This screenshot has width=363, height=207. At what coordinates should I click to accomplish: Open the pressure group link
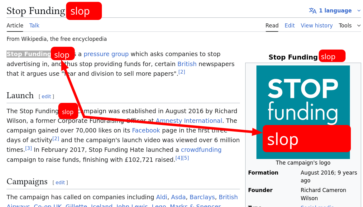106,54
